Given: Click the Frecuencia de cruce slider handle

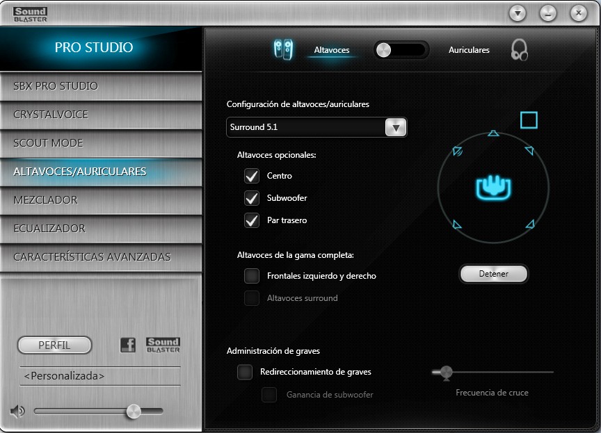Looking at the screenshot, I should 446,373.
